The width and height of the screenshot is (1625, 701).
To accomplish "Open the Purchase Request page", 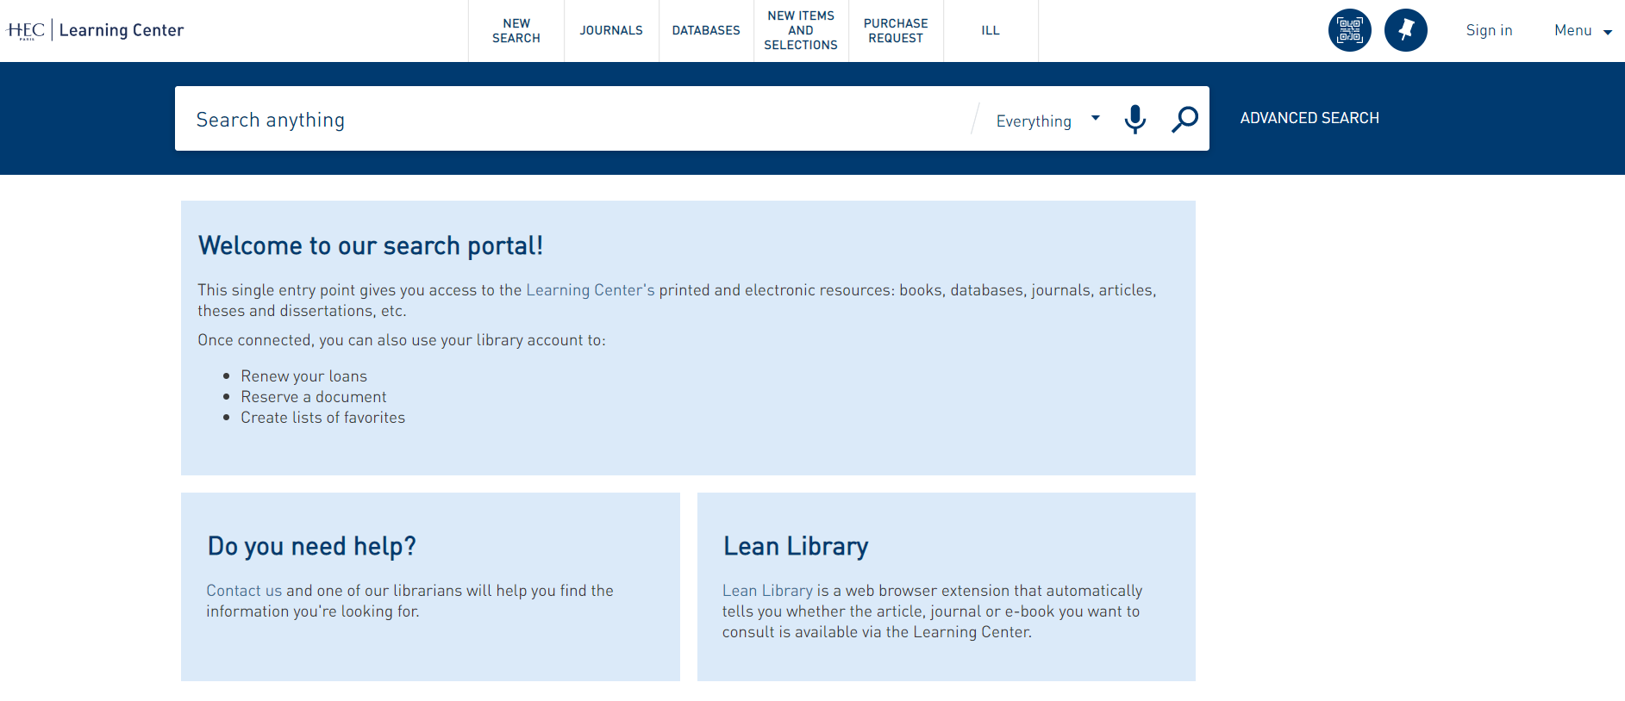I will pyautogui.click(x=896, y=31).
